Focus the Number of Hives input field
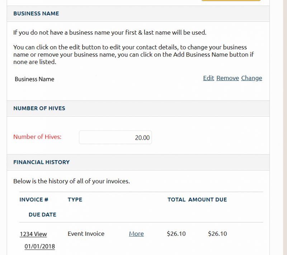287x255 pixels. tap(115, 137)
